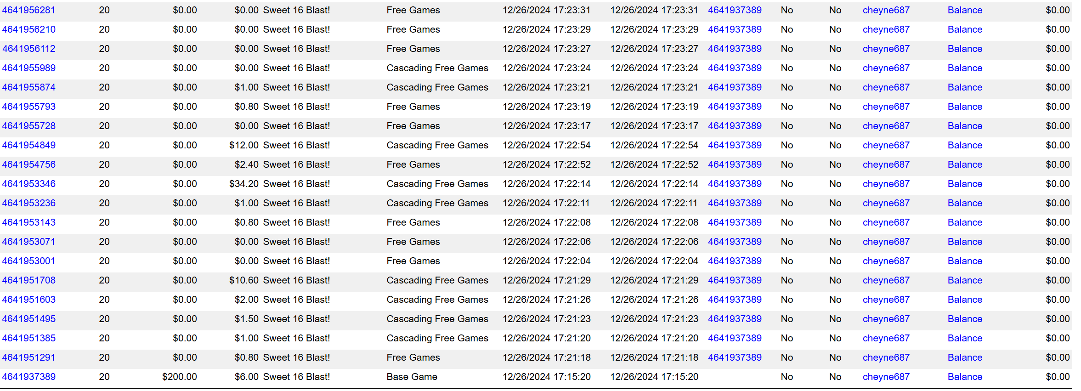The image size is (1081, 391).
Task: Click Cascading Free Games in row 4641953346
Action: click(437, 184)
